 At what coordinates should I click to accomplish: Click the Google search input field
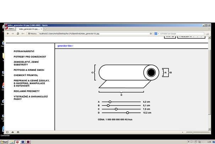181,33
